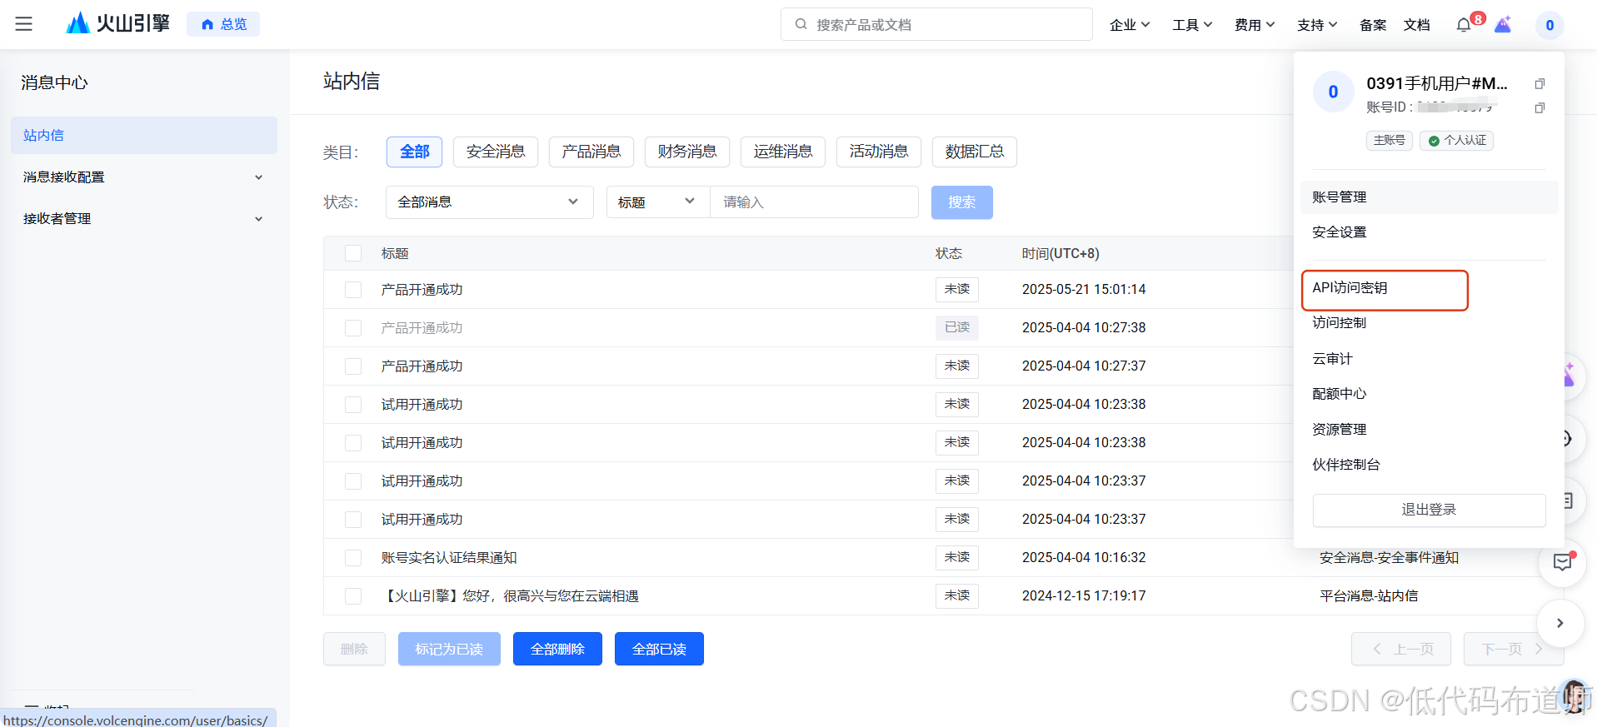Open the hamburger navigation menu
Image resolution: width=1597 pixels, height=727 pixels.
click(24, 24)
